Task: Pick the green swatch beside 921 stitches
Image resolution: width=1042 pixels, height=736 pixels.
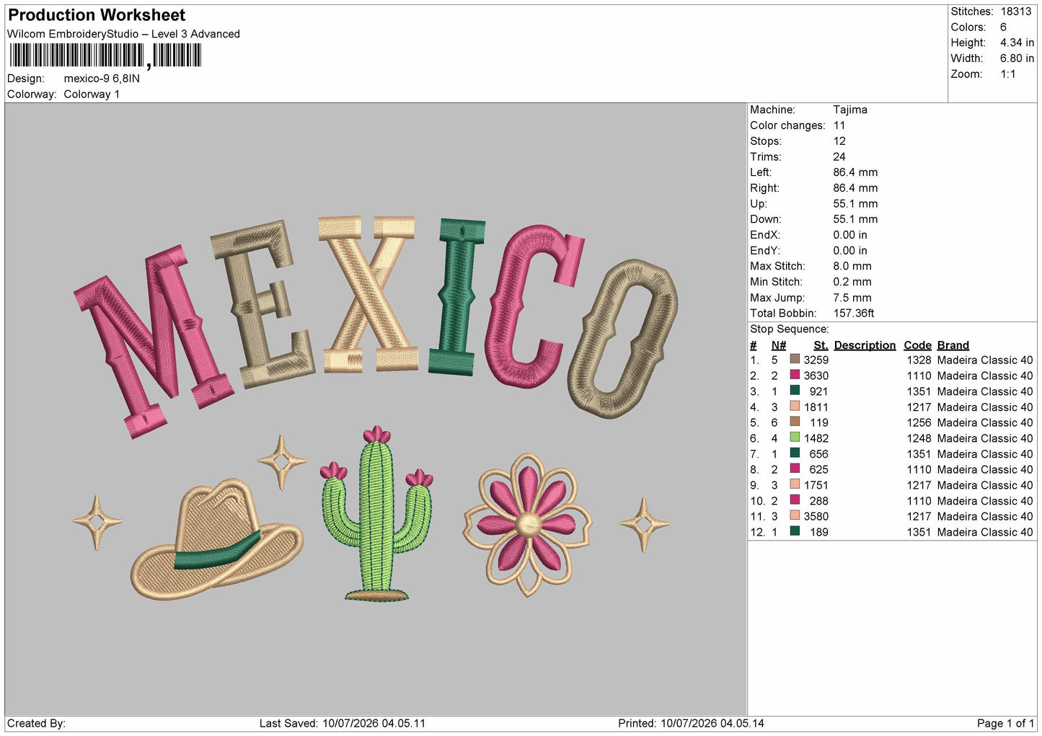Action: [x=795, y=391]
